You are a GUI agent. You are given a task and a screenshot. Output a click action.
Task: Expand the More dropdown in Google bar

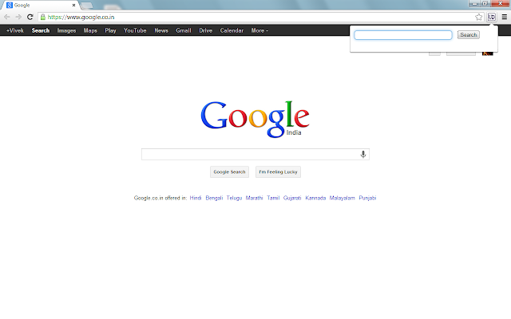(x=259, y=30)
